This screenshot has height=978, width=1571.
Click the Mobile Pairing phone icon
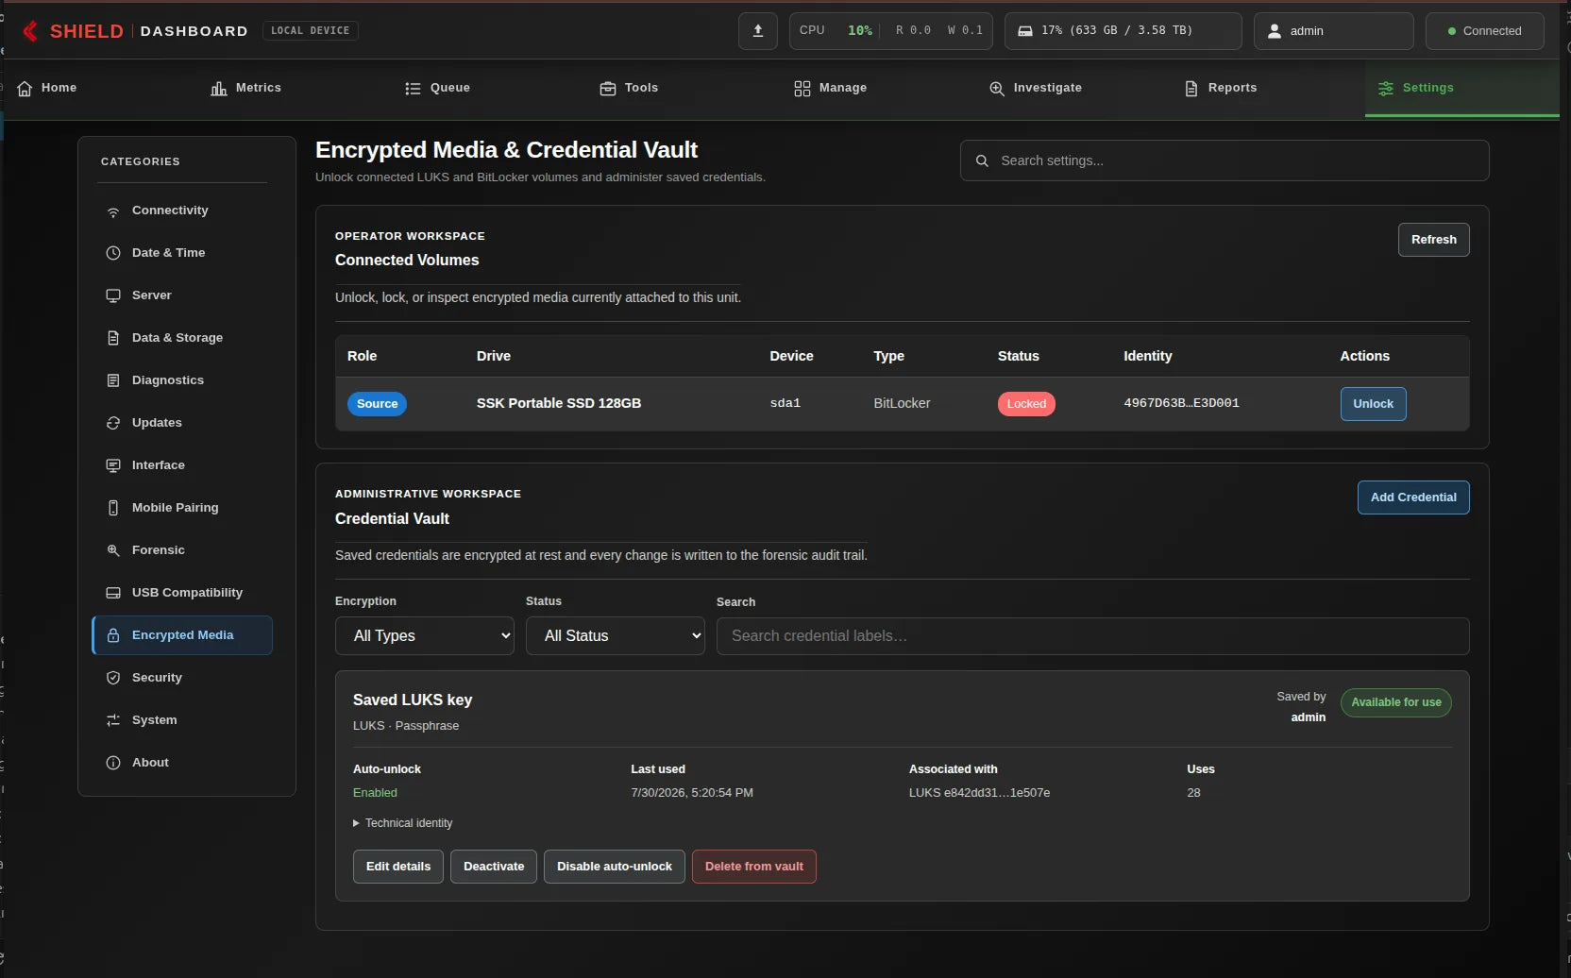coord(113,508)
